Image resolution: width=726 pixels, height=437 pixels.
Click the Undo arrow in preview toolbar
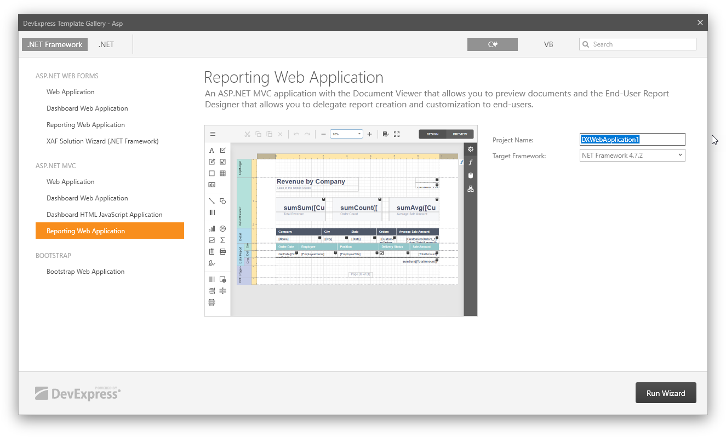click(296, 134)
